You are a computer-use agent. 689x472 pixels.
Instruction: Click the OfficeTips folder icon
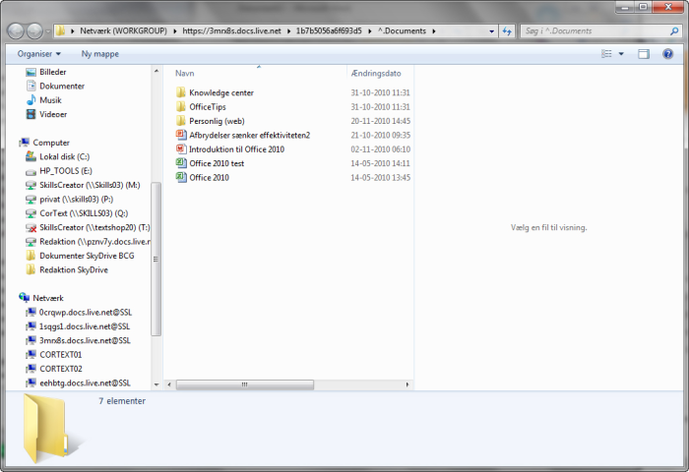pos(180,107)
